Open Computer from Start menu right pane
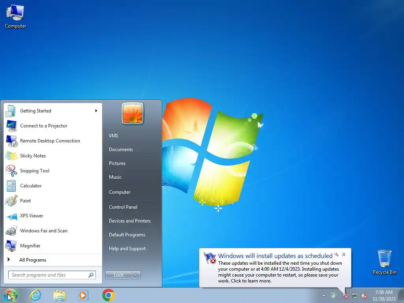The height and width of the screenshot is (303, 404). (x=120, y=192)
